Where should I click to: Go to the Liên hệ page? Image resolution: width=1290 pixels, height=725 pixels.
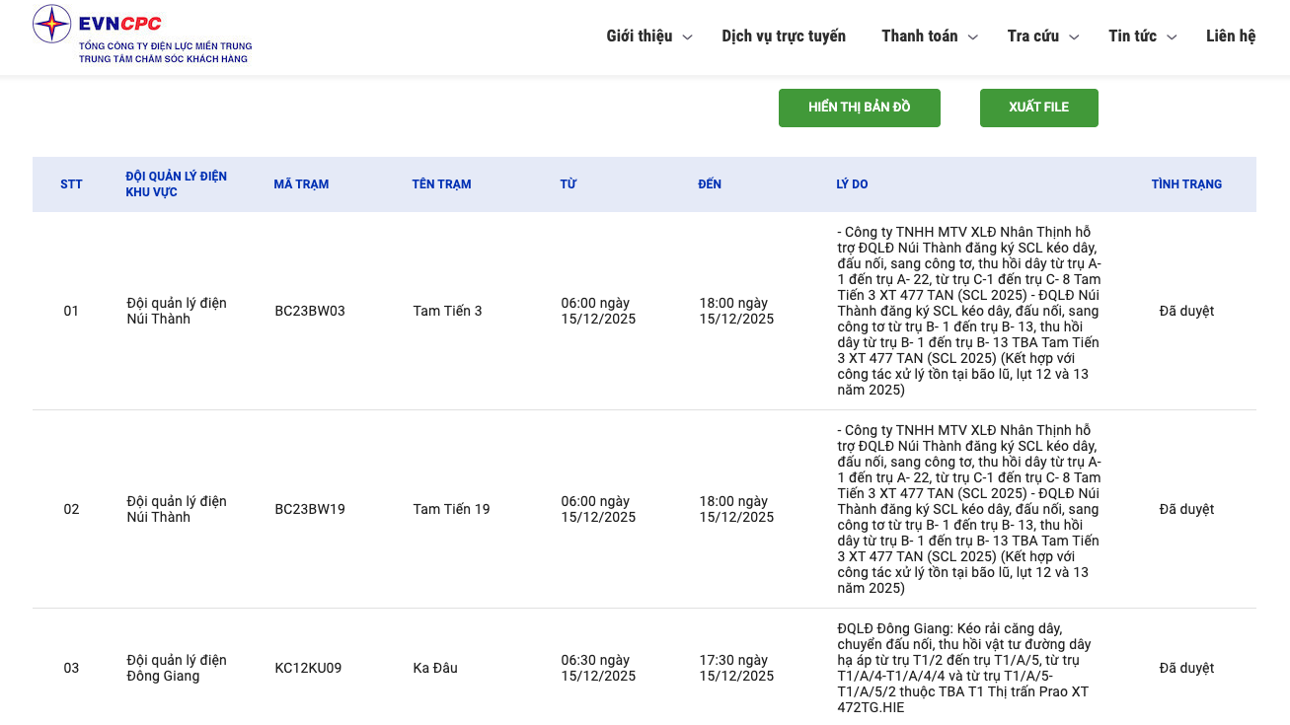[x=1230, y=36]
